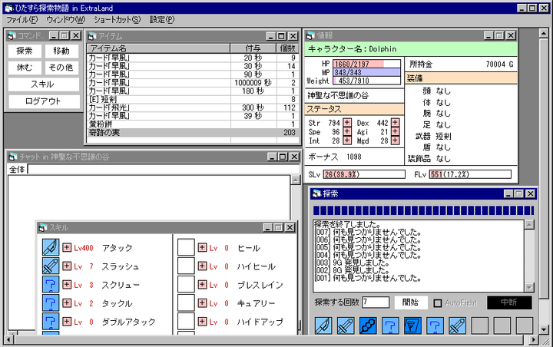Screen dimensions: 553x347
Task: Select the [E] 短剣 item row
Action: [193, 99]
